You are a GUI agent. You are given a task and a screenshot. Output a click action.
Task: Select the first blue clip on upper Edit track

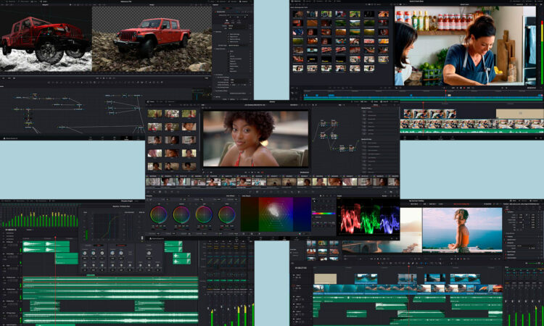point(366,278)
